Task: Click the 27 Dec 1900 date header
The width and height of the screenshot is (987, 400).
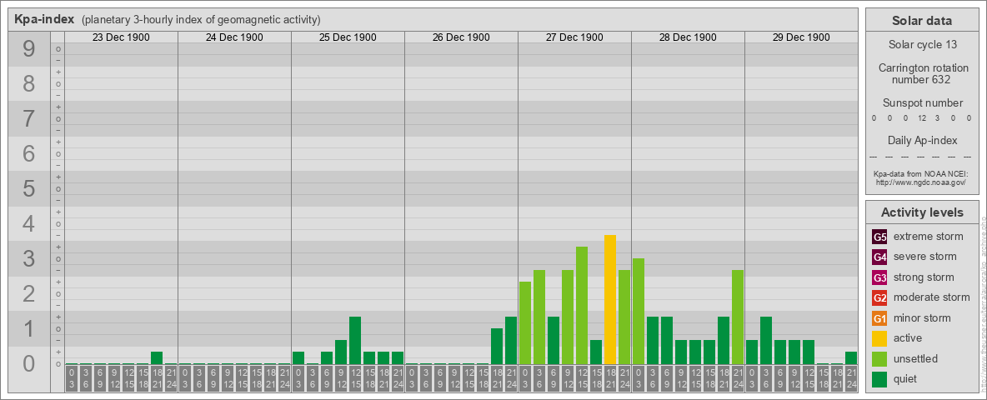Action: coord(574,37)
